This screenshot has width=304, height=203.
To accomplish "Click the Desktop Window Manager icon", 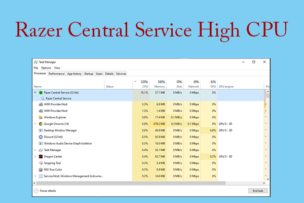I will pyautogui.click(x=41, y=130).
